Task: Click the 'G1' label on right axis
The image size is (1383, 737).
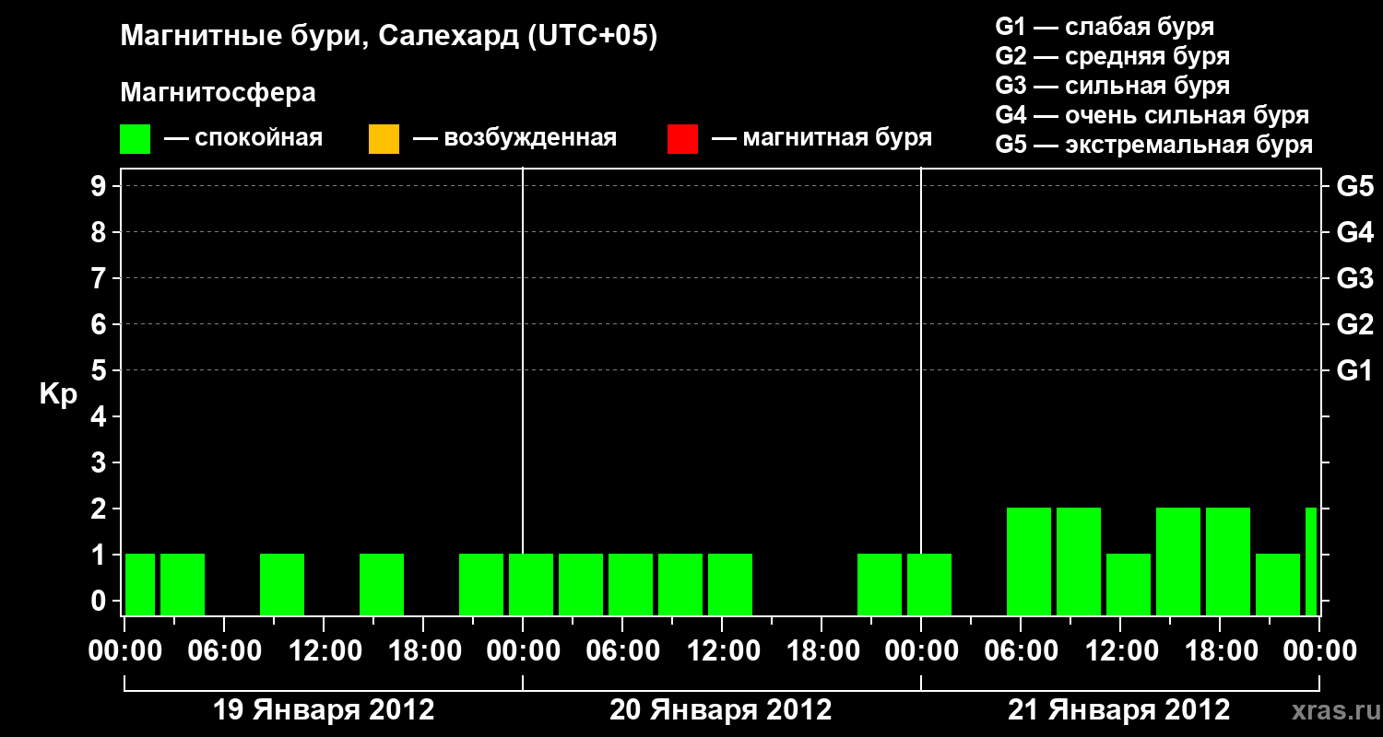Action: [1354, 370]
